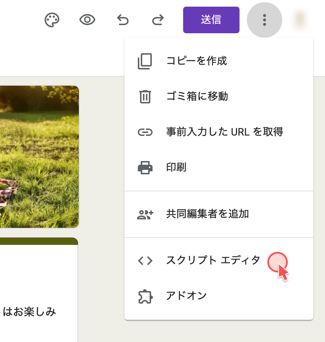Select 共同編集者を追加 menu item

(x=219, y=214)
